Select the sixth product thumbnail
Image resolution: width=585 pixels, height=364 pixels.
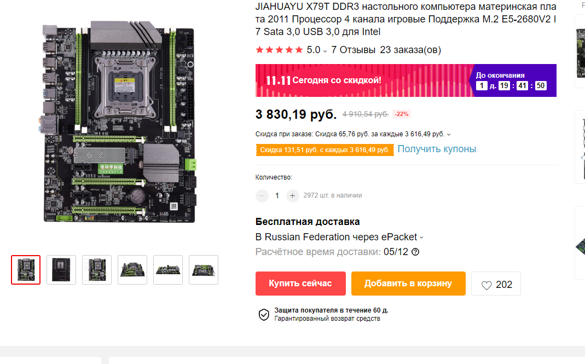tap(204, 270)
